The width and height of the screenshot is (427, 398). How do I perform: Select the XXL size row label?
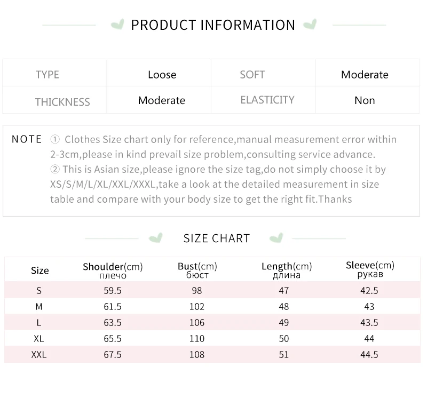pyautogui.click(x=39, y=355)
